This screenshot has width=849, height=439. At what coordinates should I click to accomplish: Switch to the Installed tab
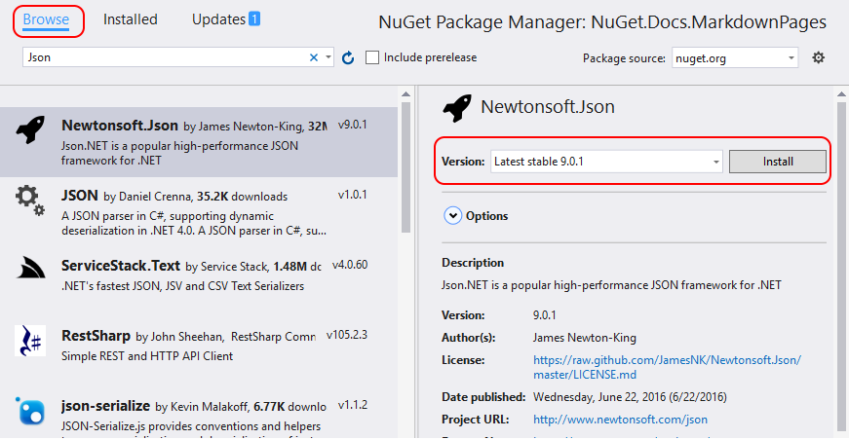coord(130,19)
